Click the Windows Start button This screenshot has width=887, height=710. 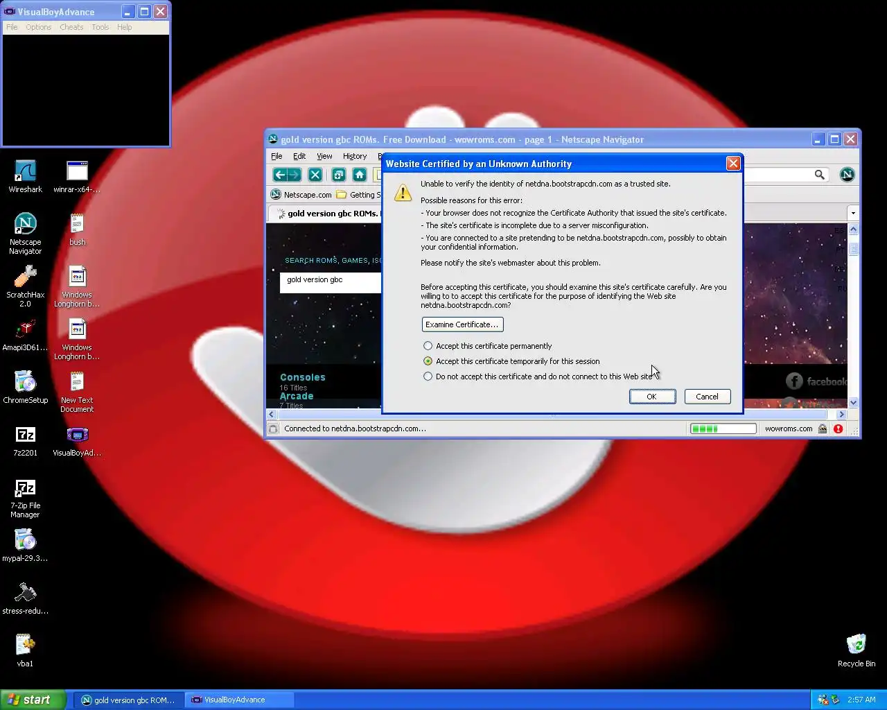(33, 700)
